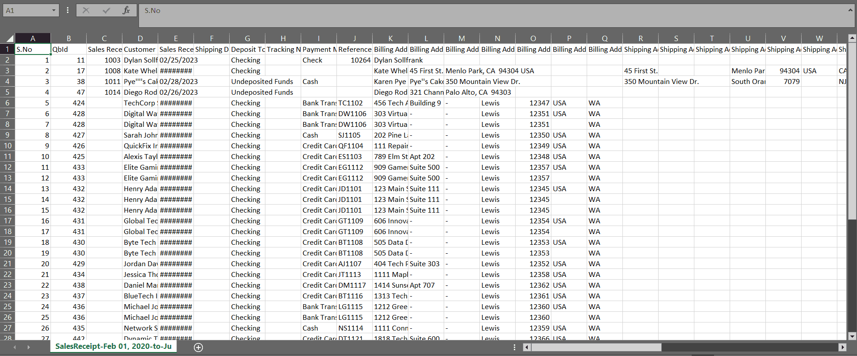Screen dimensions: 857x356
Task: Click reference cell TC1102
Action: (354, 103)
